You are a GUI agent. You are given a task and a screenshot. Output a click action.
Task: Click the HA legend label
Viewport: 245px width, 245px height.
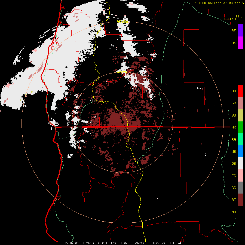(234, 91)
